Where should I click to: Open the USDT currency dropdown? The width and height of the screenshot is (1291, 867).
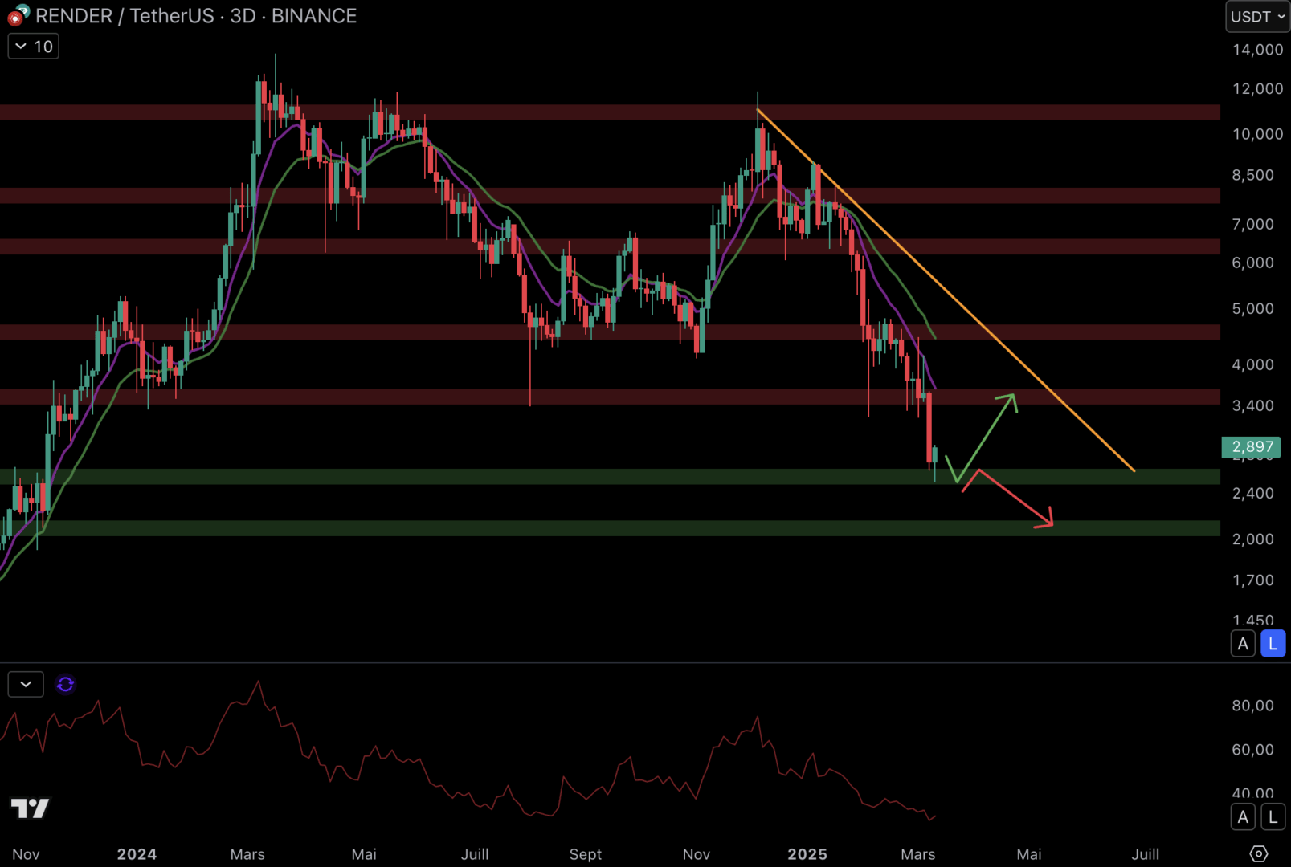point(1258,16)
